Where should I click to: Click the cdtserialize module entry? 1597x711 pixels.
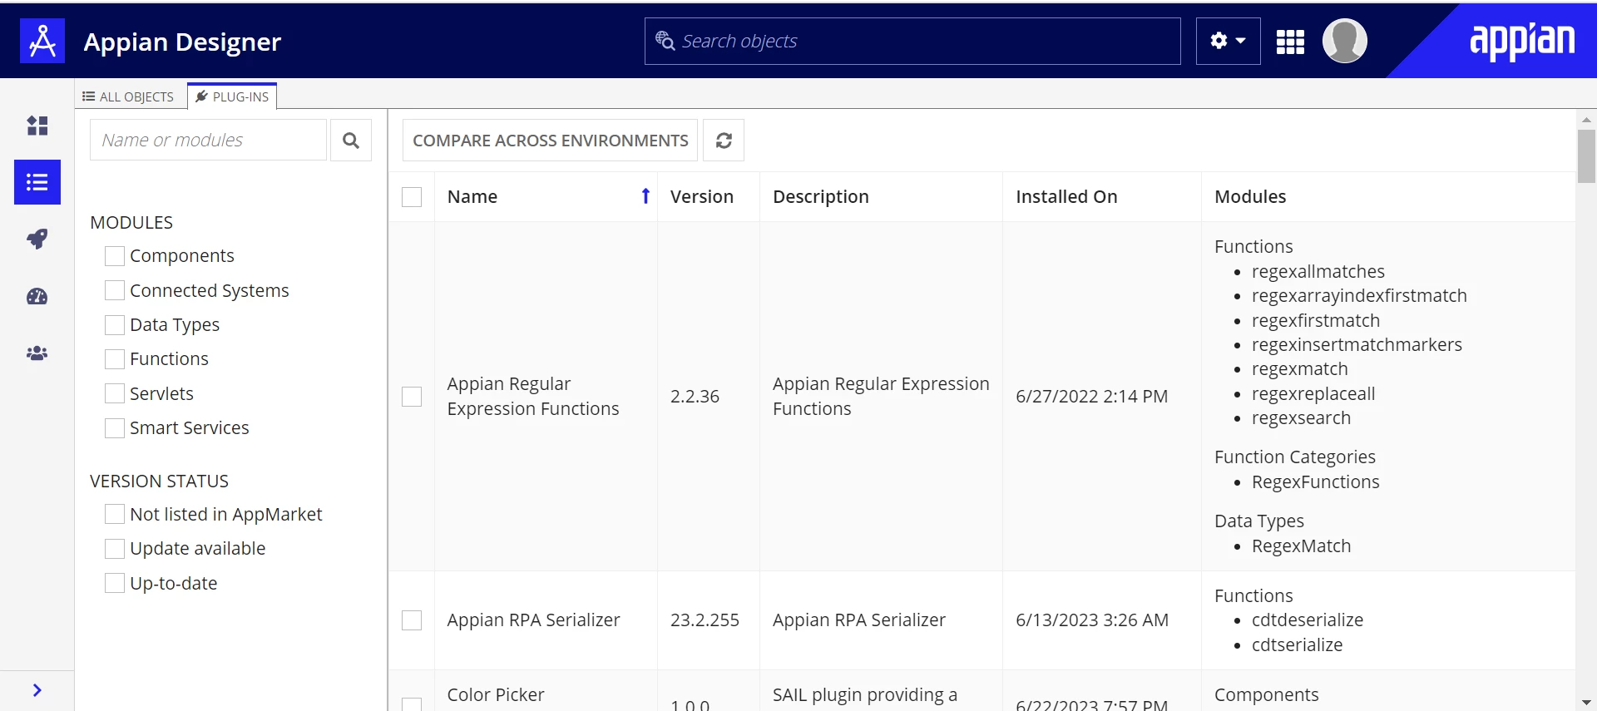point(1298,645)
